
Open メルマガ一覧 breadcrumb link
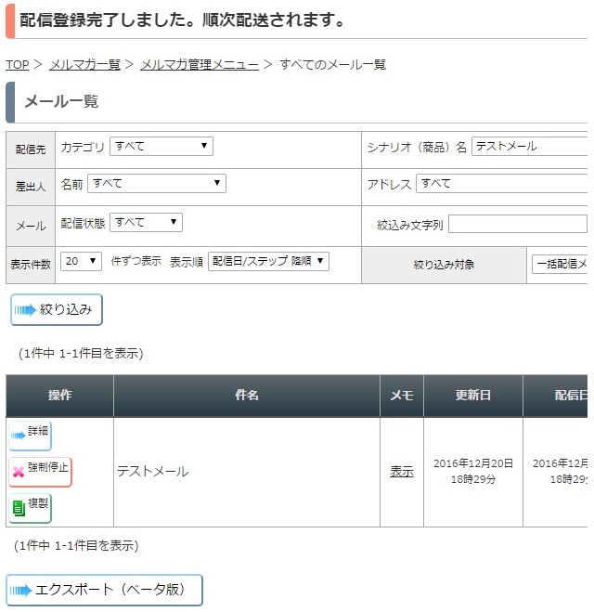pyautogui.click(x=84, y=64)
